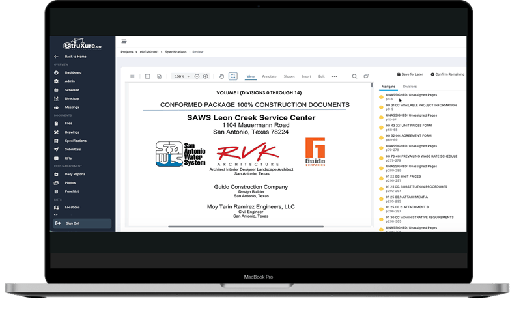Switch to the Edit toolbar tab

point(322,76)
